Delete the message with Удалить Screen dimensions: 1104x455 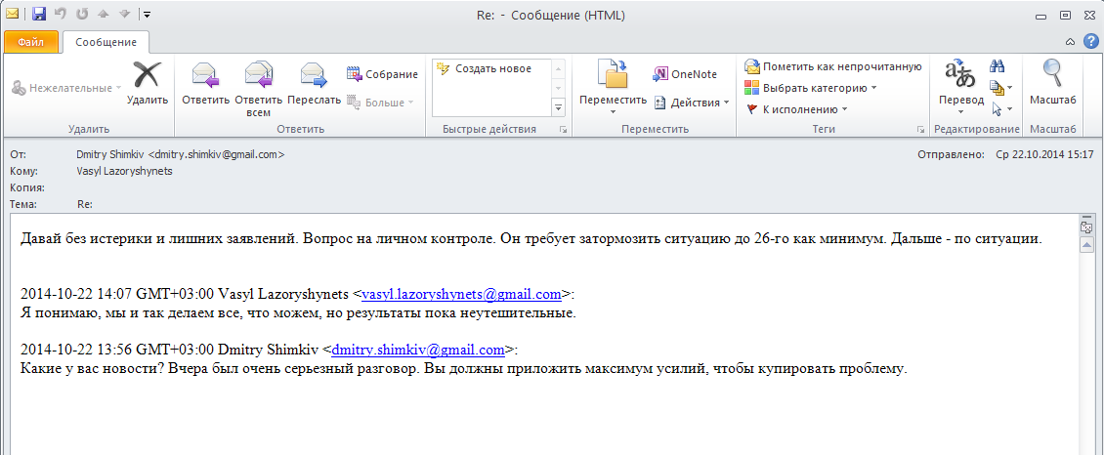pos(148,83)
